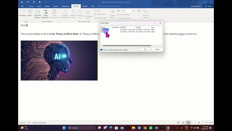The width and height of the screenshot is (232, 131).
Task: Click the zoom in plus button
Action: coord(207,123)
